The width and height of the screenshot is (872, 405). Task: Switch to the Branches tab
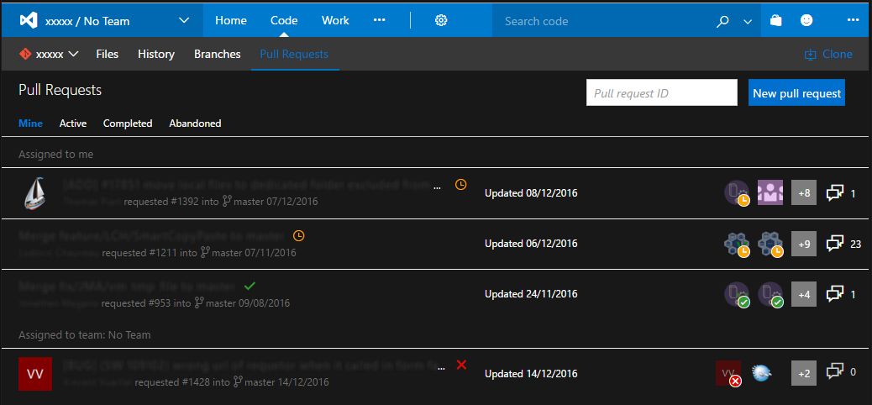218,54
